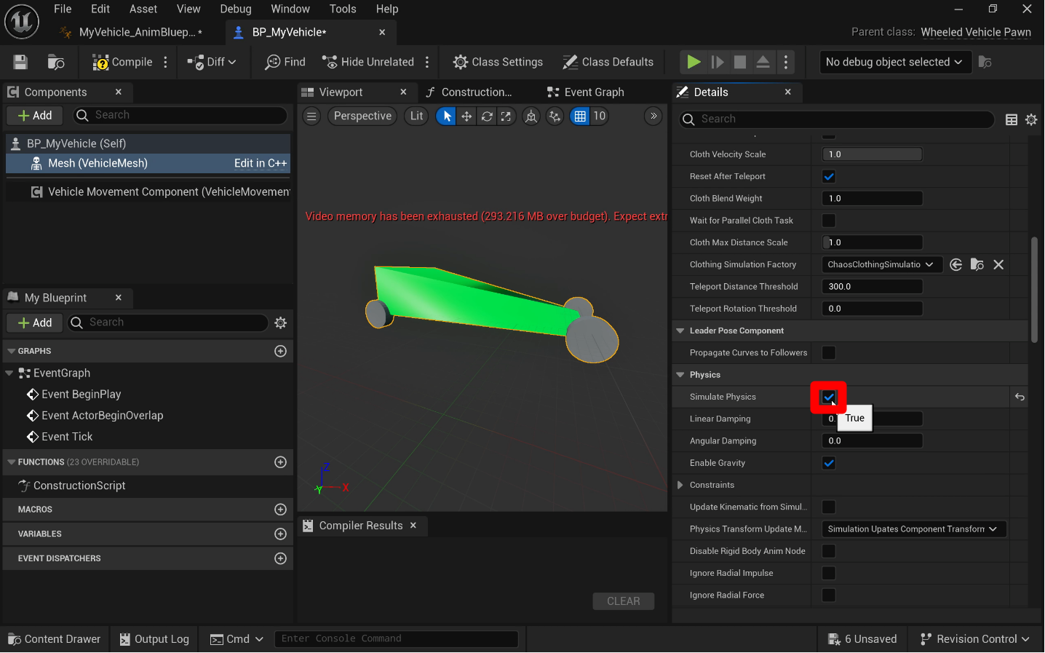Expand the Constraints section
1045x653 pixels.
[x=680, y=485]
